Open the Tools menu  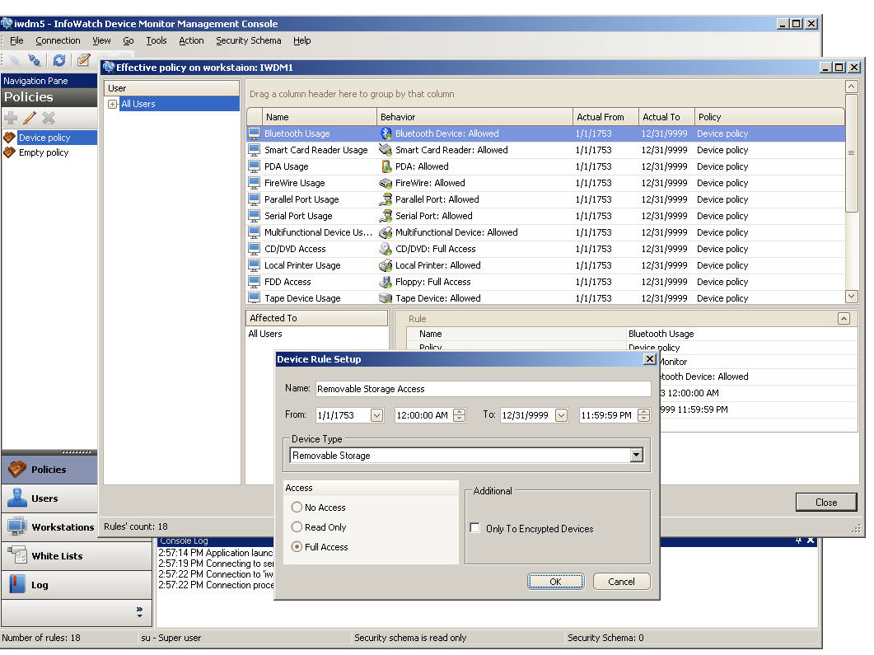tap(156, 40)
